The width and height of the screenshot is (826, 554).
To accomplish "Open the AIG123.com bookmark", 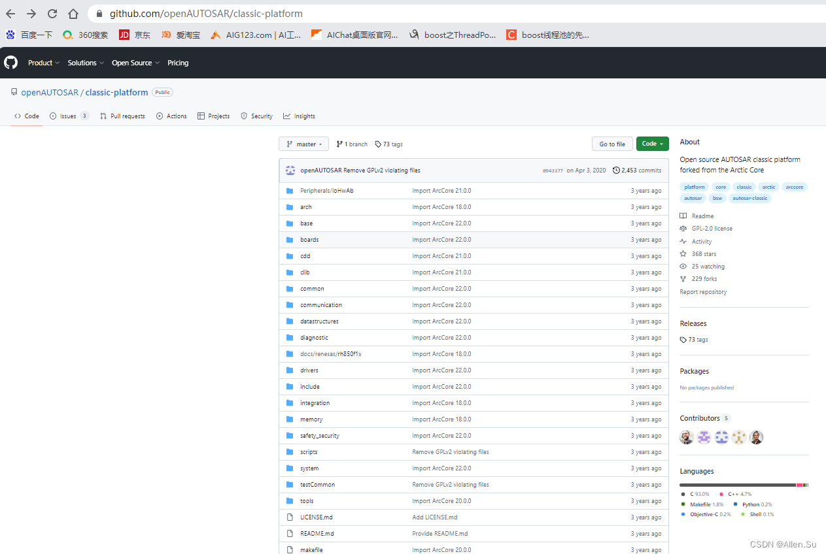I will click(x=256, y=35).
